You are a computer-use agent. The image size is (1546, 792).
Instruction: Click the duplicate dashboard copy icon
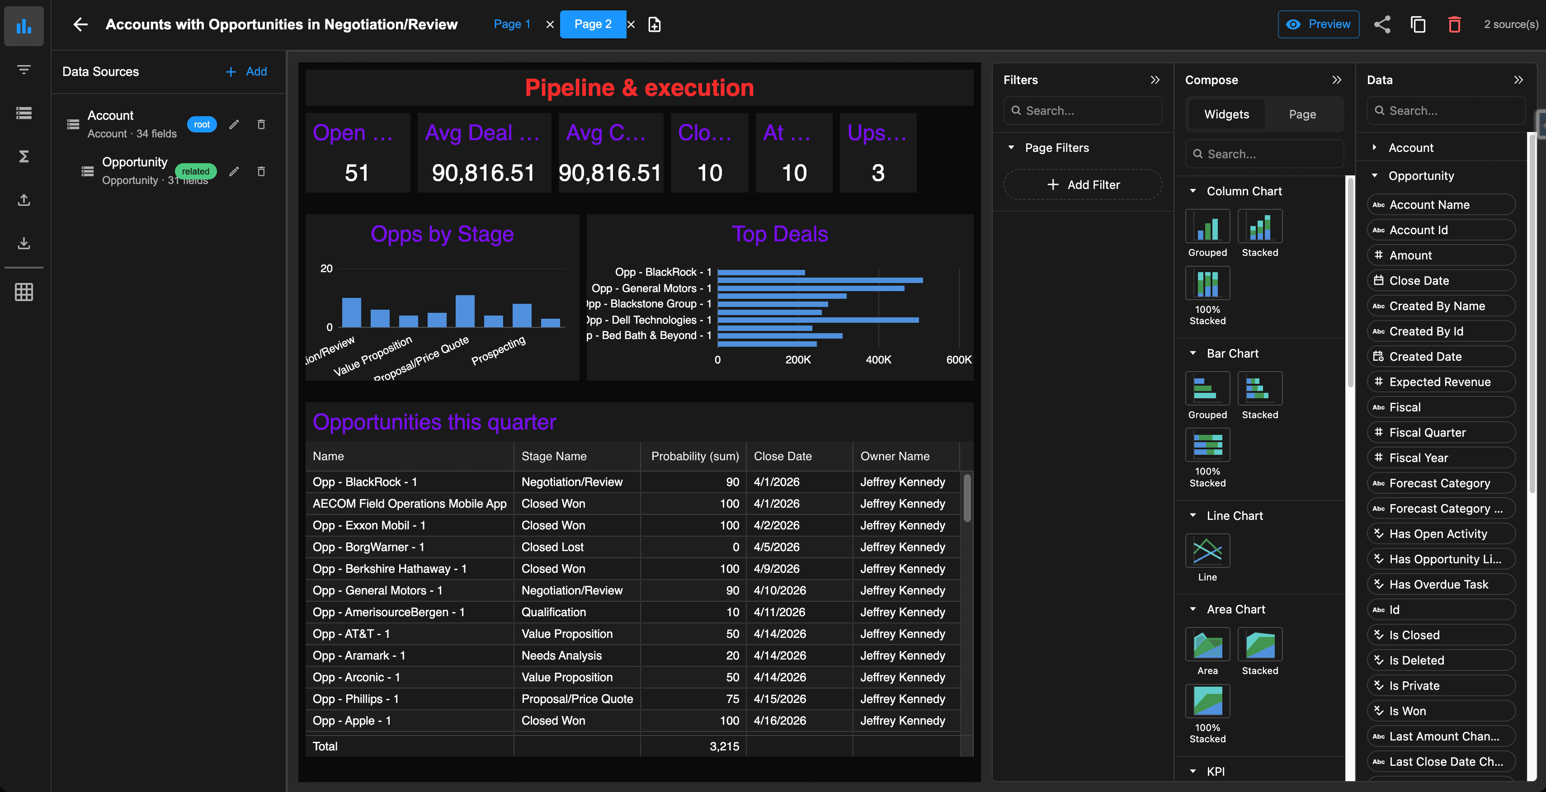click(1418, 24)
